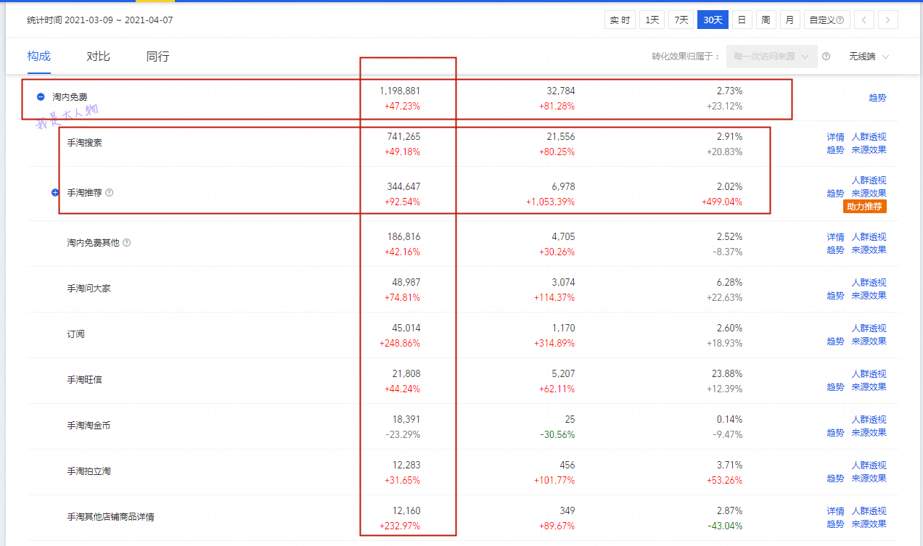Open 人群透视 for 手淘其他店铺商品详情
Viewport: 923px width, 546px height.
(869, 511)
